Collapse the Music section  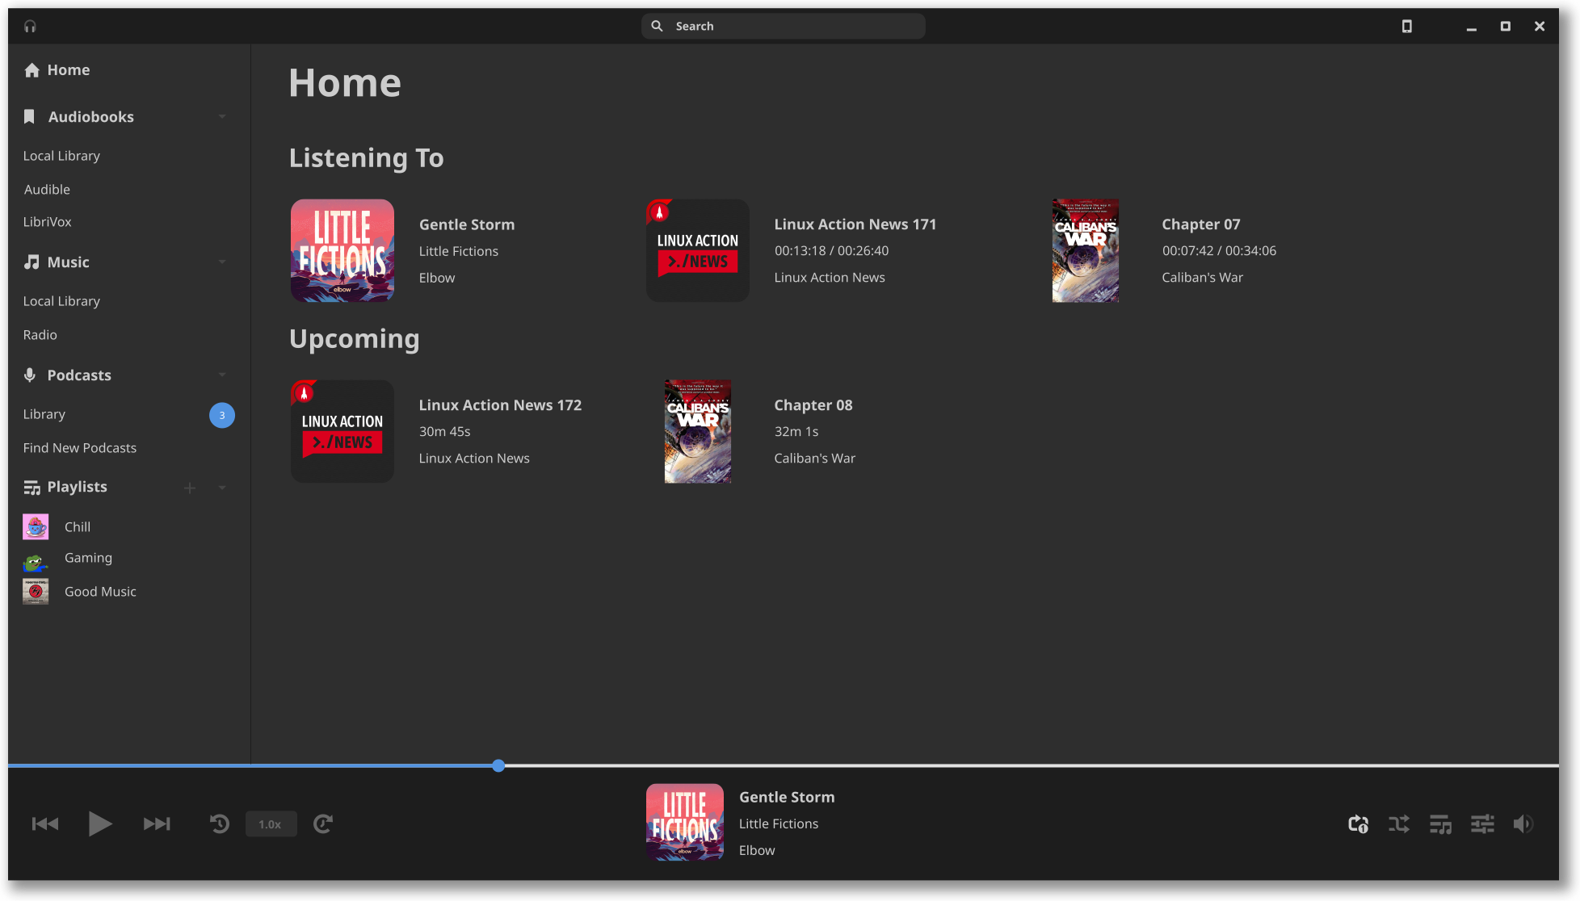point(222,262)
